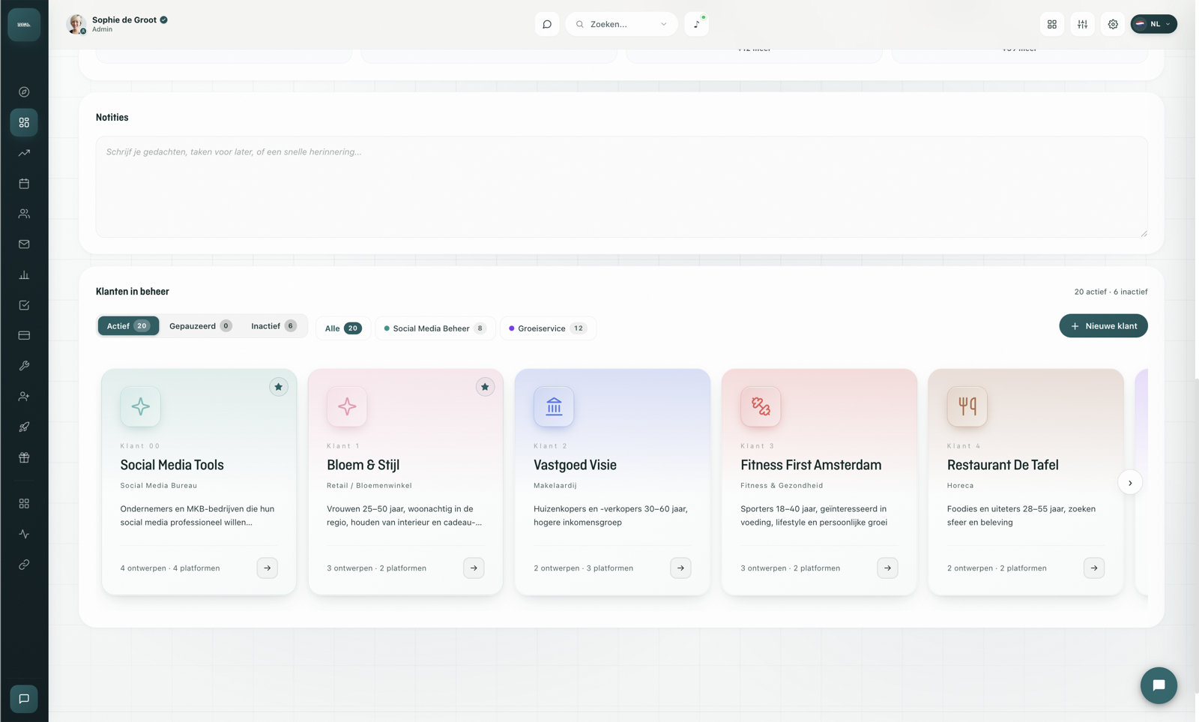Screen dimensions: 1199x722
Task: Open the apps grid icon in header
Action: point(1052,24)
